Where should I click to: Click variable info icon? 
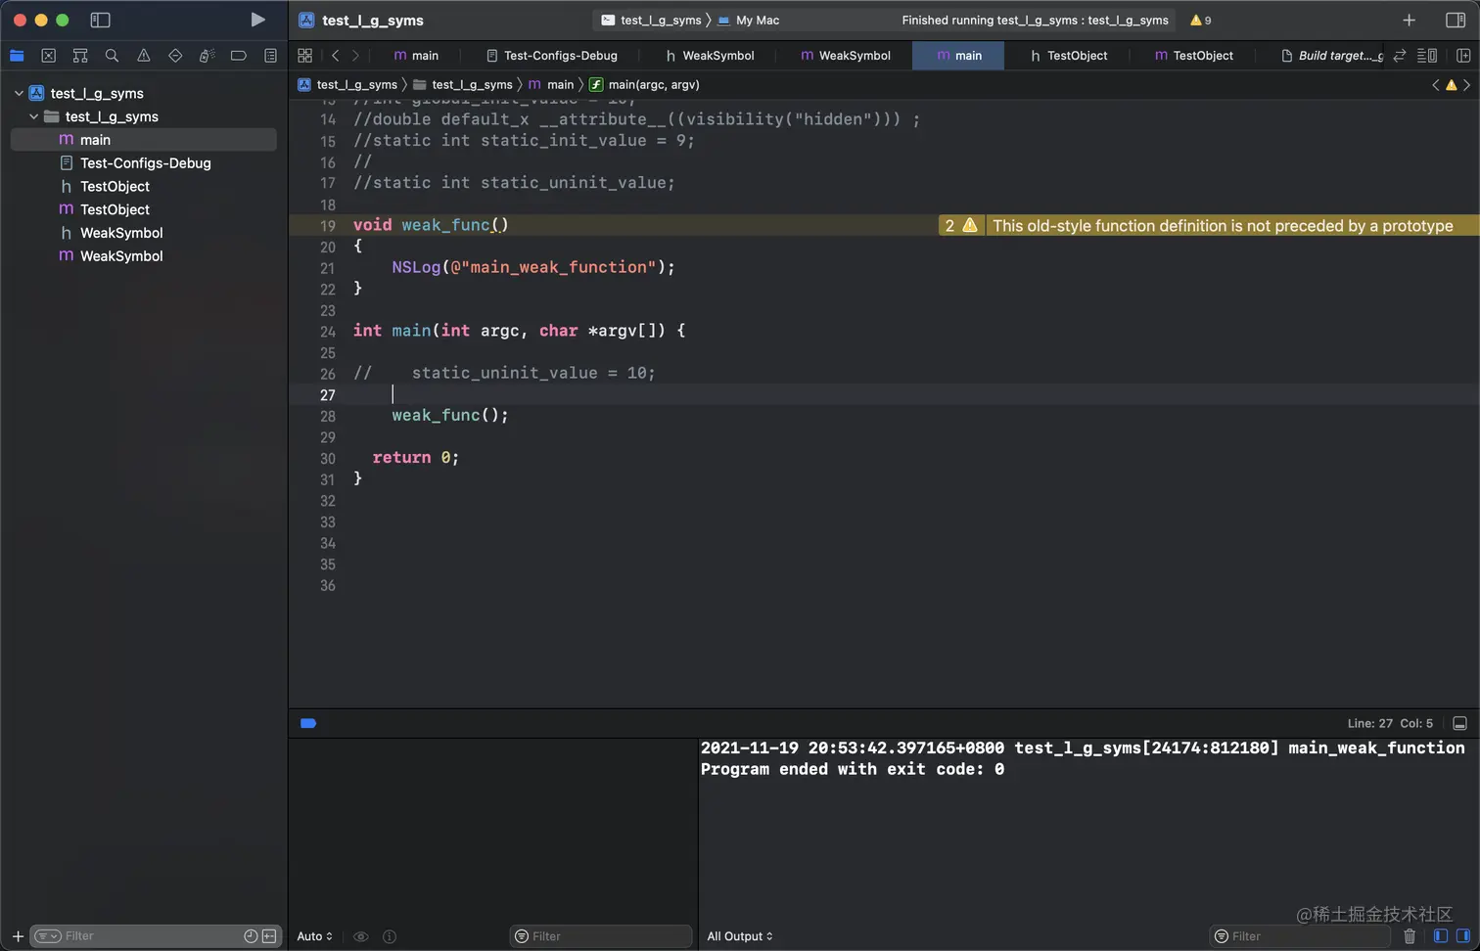click(390, 936)
